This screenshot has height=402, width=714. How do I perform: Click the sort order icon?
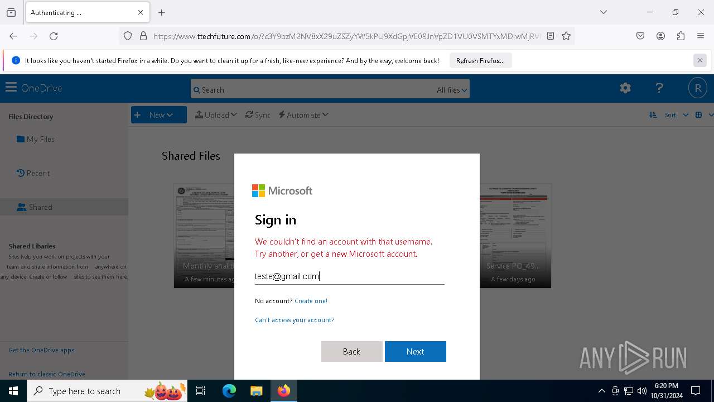coord(653,115)
